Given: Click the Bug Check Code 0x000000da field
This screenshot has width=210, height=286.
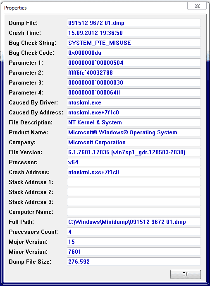Looking at the screenshot, I should 134,53.
